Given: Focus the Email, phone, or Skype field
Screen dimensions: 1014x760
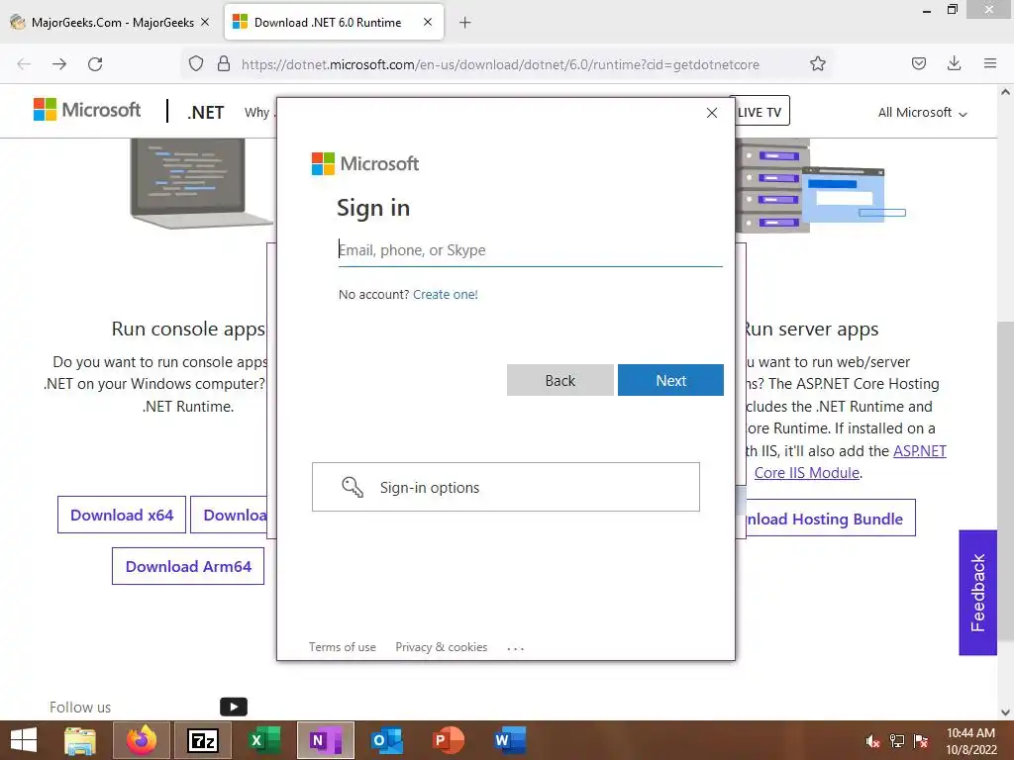Looking at the screenshot, I should point(531,250).
